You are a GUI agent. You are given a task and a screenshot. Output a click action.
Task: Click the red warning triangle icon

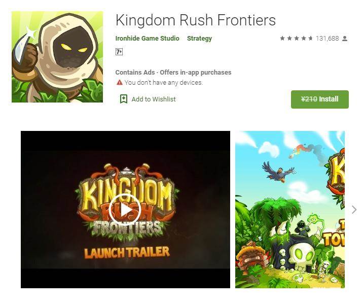click(x=120, y=82)
